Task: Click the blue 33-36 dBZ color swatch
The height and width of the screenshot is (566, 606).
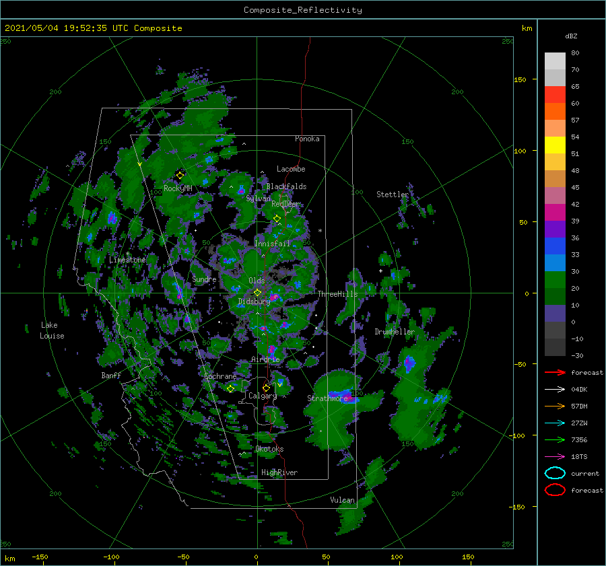Action: pyautogui.click(x=555, y=246)
